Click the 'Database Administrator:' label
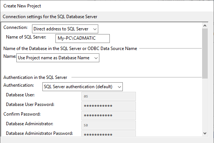214x143 pixels. click(30, 124)
